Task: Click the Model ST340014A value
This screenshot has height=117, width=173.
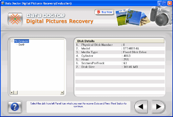Action: (x=131, y=49)
